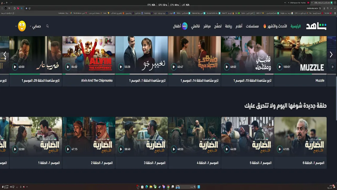Open the الرئيسية home tab
Image resolution: width=337 pixels, height=190 pixels.
click(295, 26)
